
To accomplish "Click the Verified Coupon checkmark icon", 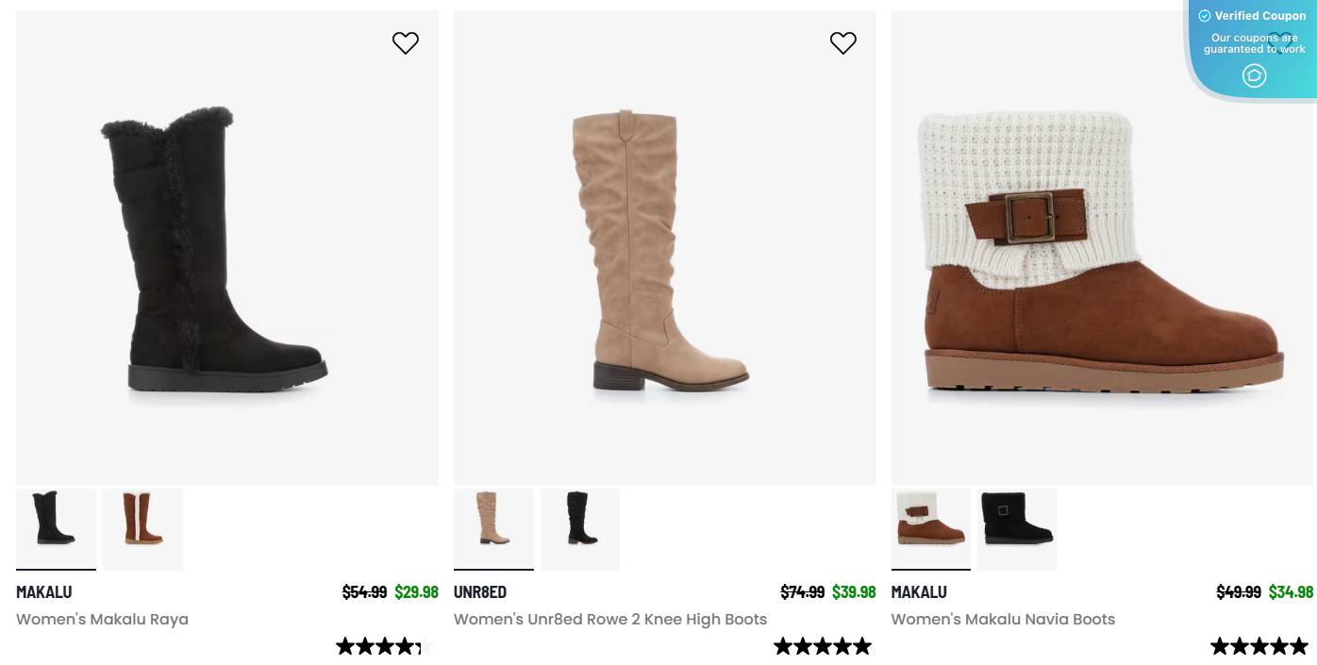I will (x=1204, y=16).
